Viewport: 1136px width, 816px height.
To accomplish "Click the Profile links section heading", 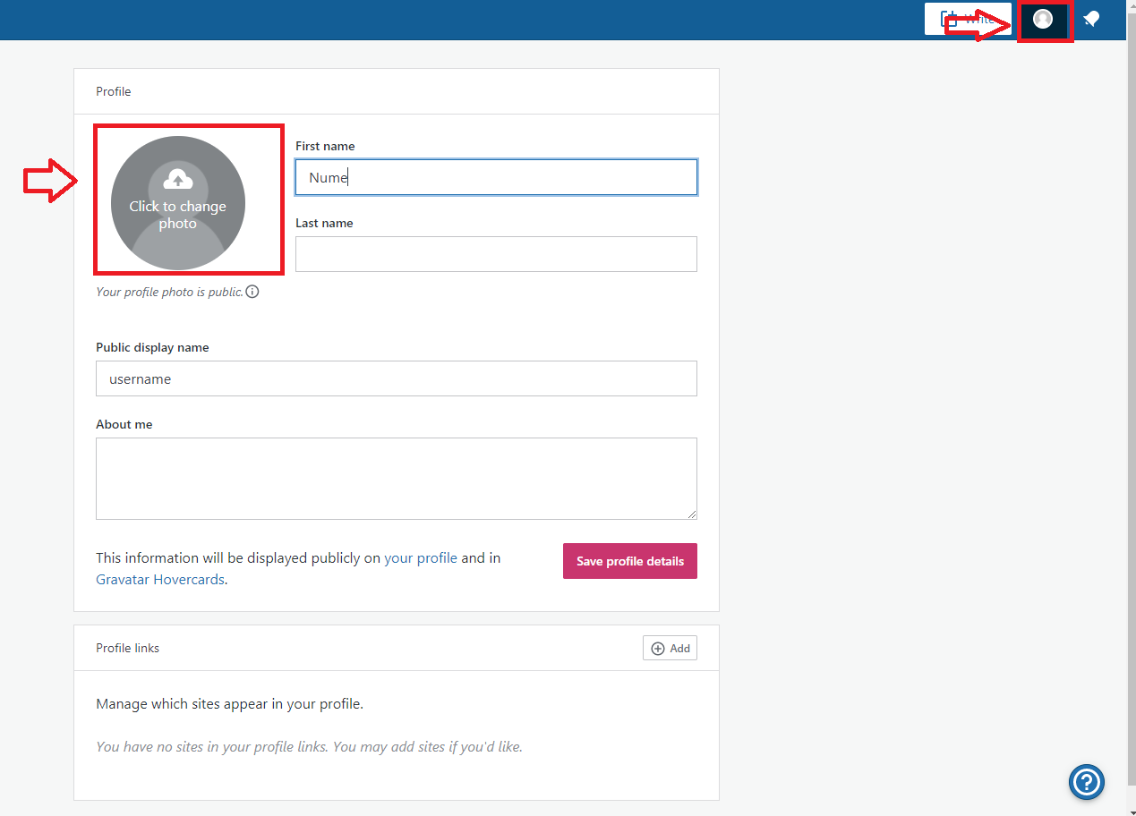I will tap(127, 648).
